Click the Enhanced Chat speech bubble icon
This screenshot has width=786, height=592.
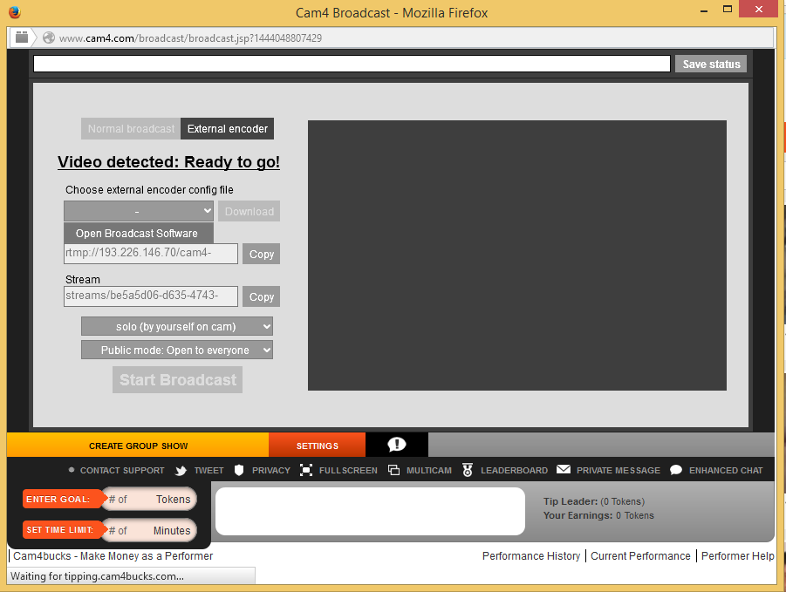(676, 470)
